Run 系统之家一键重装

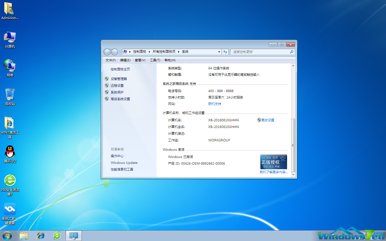(x=10, y=209)
